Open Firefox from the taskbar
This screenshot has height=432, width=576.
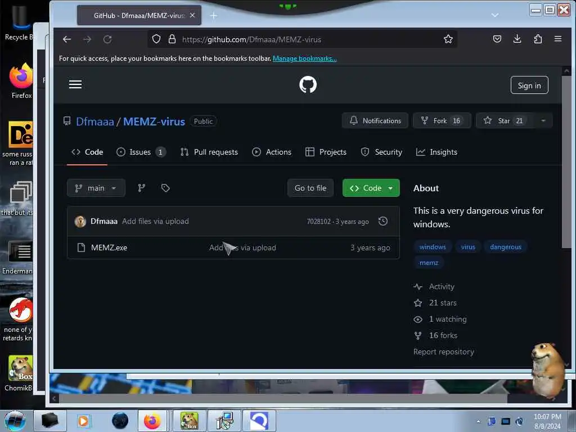pyautogui.click(x=152, y=421)
